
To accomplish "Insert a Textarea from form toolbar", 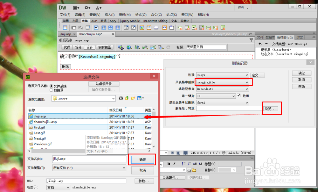I will [88, 28].
